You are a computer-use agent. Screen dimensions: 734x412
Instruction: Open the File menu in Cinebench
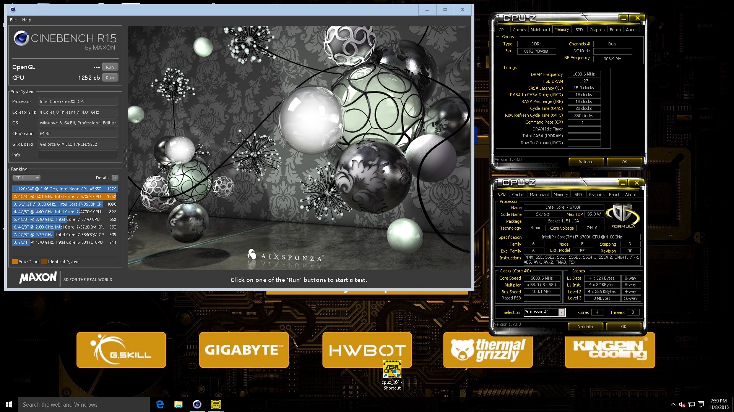[x=13, y=20]
